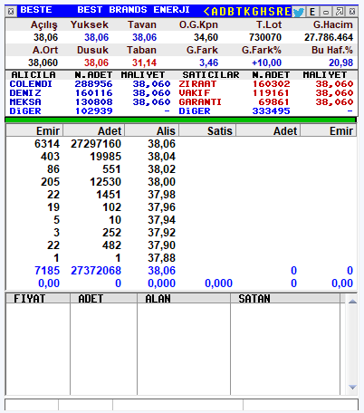Click the yellow letter H shortcut
The width and height of the screenshot is (364, 413).
263,12
